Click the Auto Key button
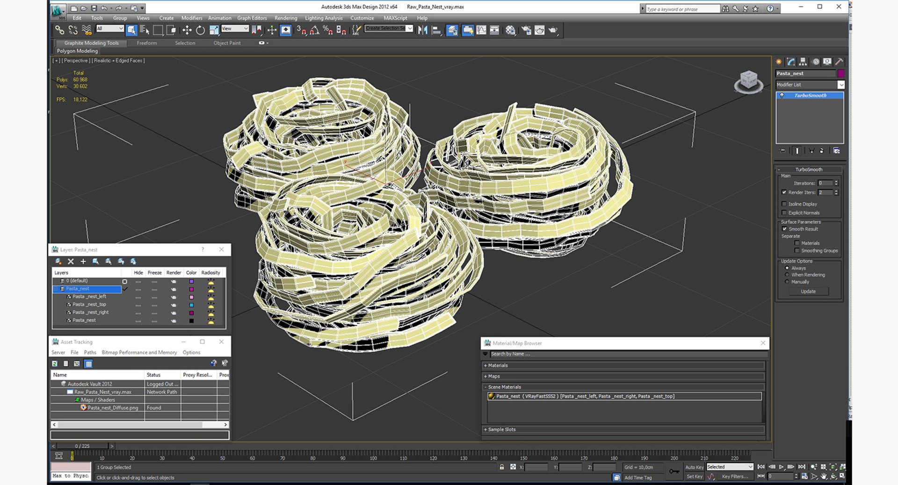This screenshot has width=898, height=485. coord(694,467)
